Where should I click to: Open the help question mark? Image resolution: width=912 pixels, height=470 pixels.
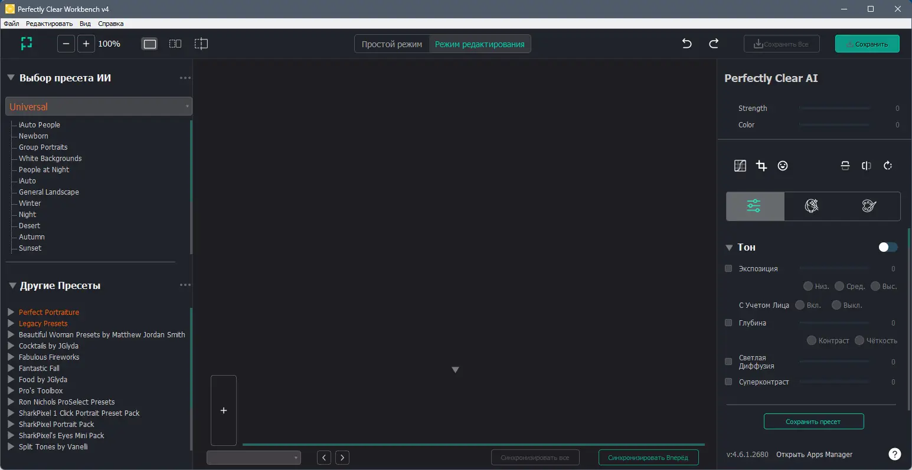[895, 454]
